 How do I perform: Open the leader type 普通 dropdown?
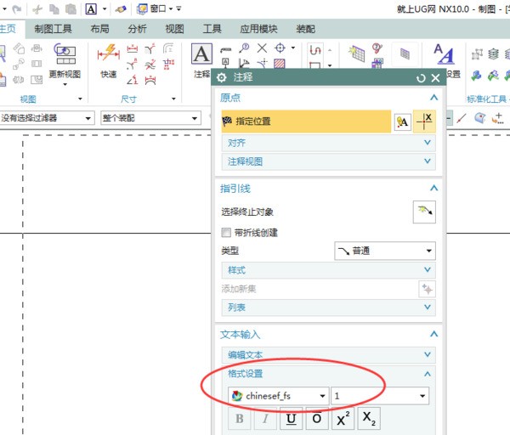coord(384,251)
